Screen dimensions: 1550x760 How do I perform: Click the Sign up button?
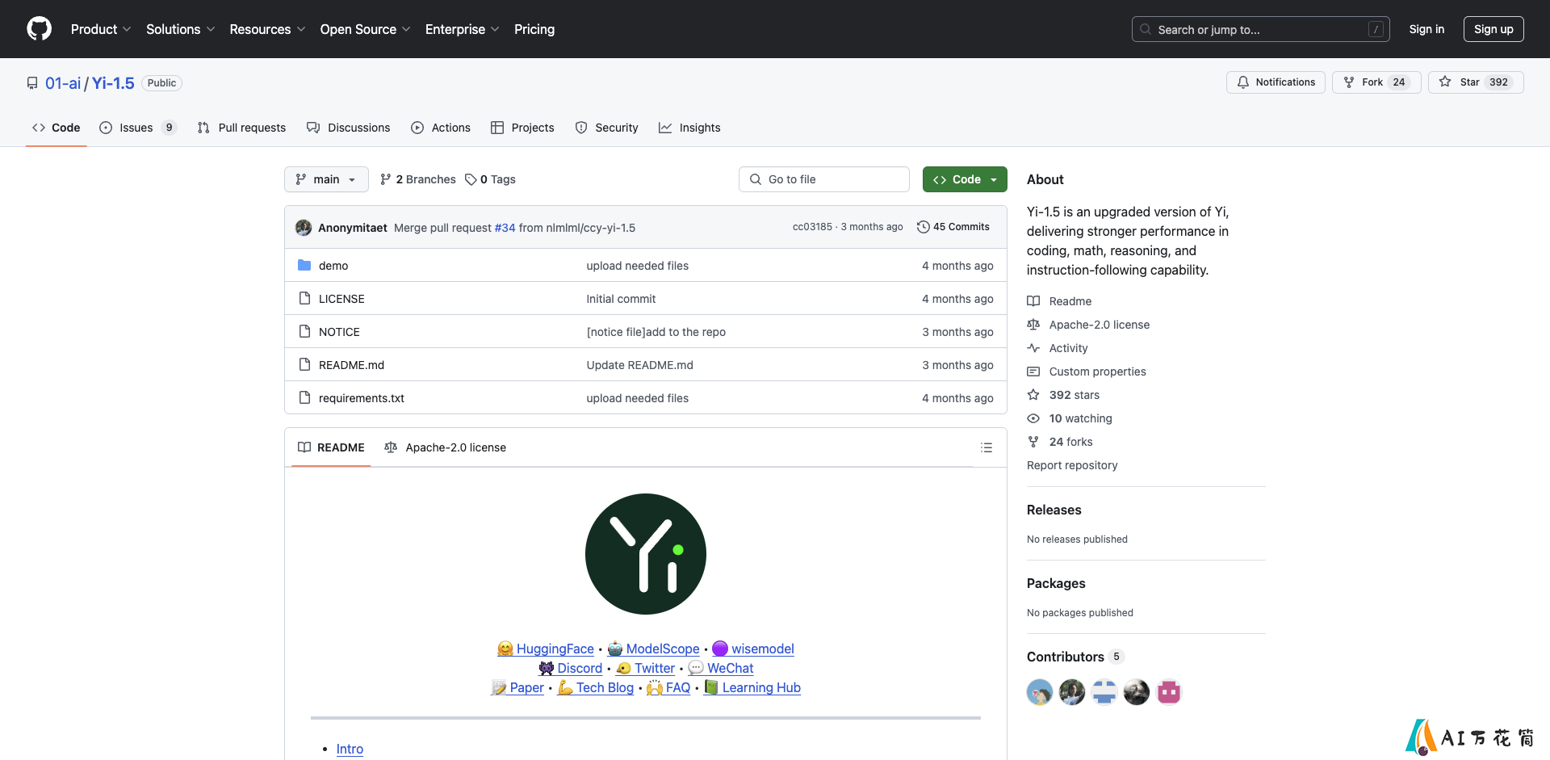(x=1493, y=29)
